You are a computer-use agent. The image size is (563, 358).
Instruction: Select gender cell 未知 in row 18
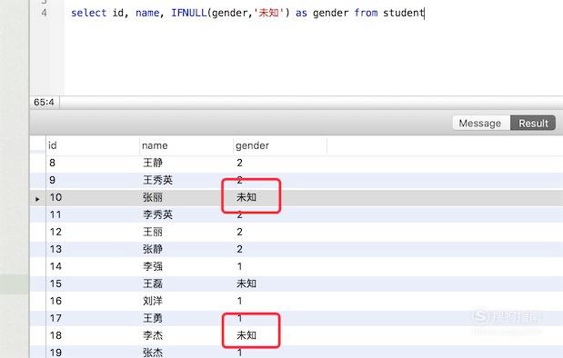(x=246, y=335)
